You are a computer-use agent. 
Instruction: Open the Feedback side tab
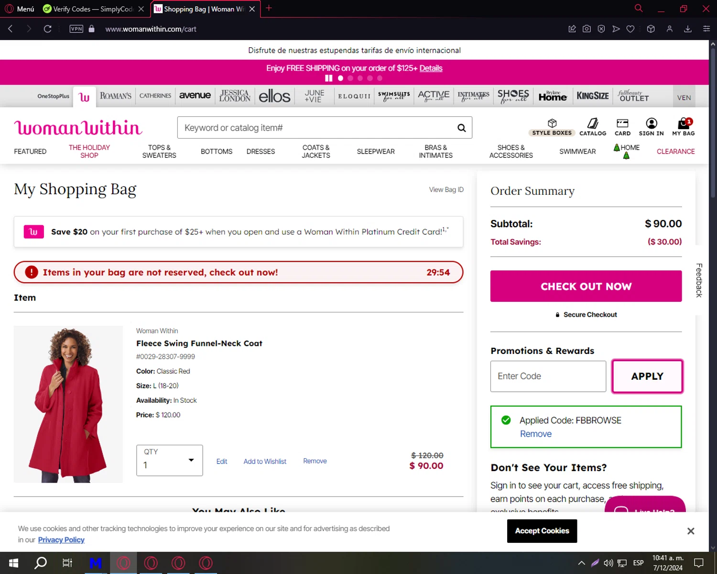699,280
